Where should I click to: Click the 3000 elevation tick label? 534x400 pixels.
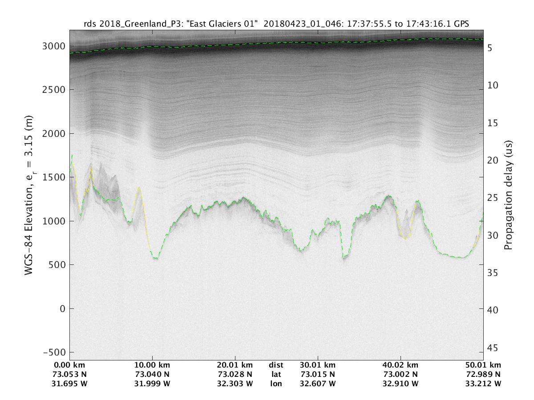point(53,46)
